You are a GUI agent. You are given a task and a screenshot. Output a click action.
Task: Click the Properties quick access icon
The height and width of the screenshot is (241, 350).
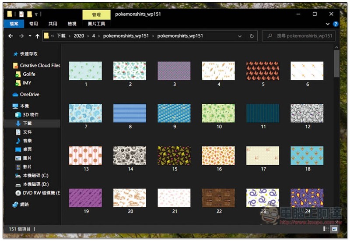pos(21,14)
